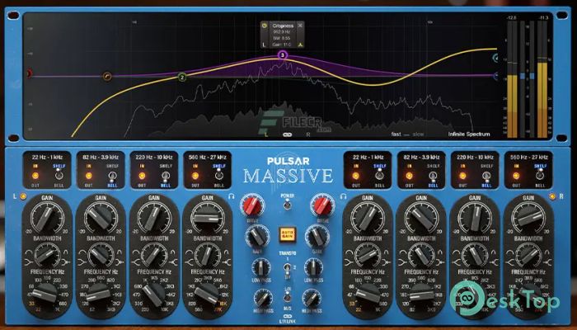Click Gain knob of left 220 Hz band
Screen dimensions: 577x330
pos(154,218)
